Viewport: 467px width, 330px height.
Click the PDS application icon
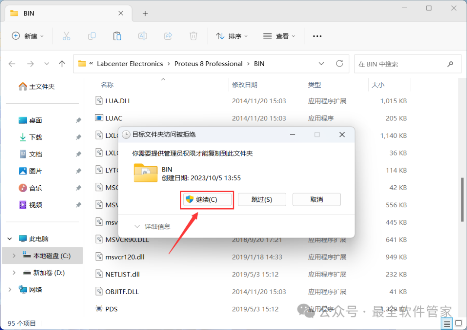99,308
